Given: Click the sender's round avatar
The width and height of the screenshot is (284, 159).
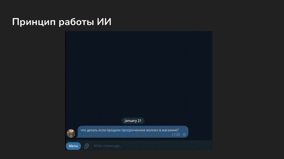Looking at the screenshot, I should [x=71, y=134].
